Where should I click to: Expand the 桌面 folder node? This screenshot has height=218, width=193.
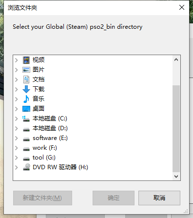pos(17,109)
